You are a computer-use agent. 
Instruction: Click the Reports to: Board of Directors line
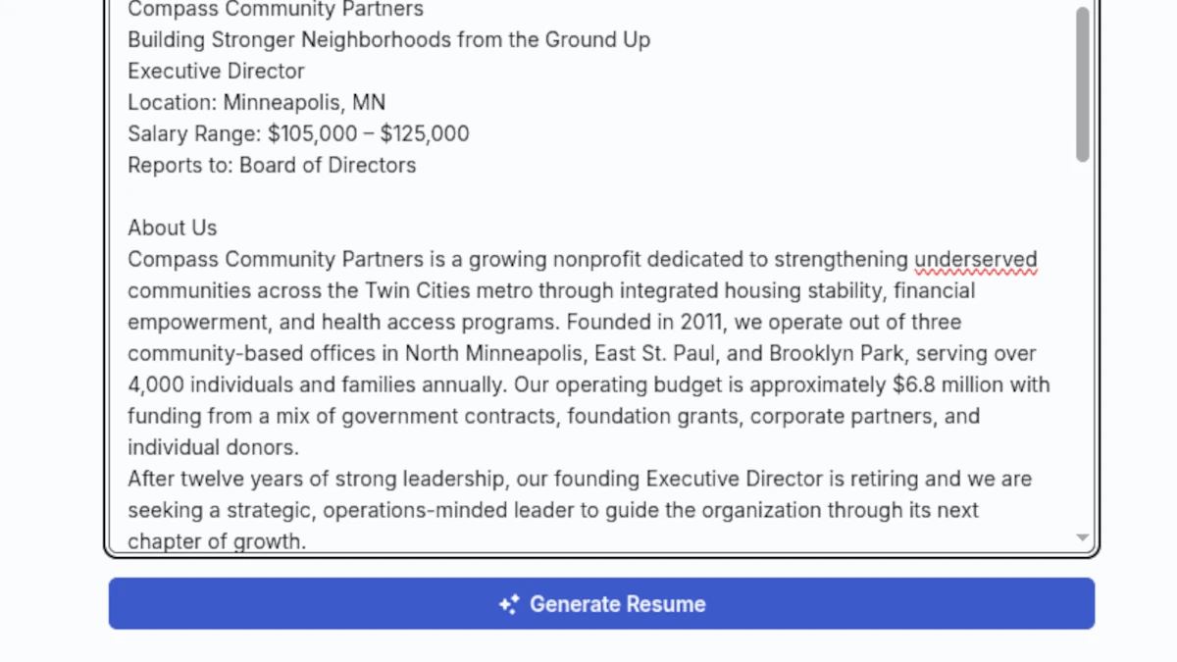[271, 165]
